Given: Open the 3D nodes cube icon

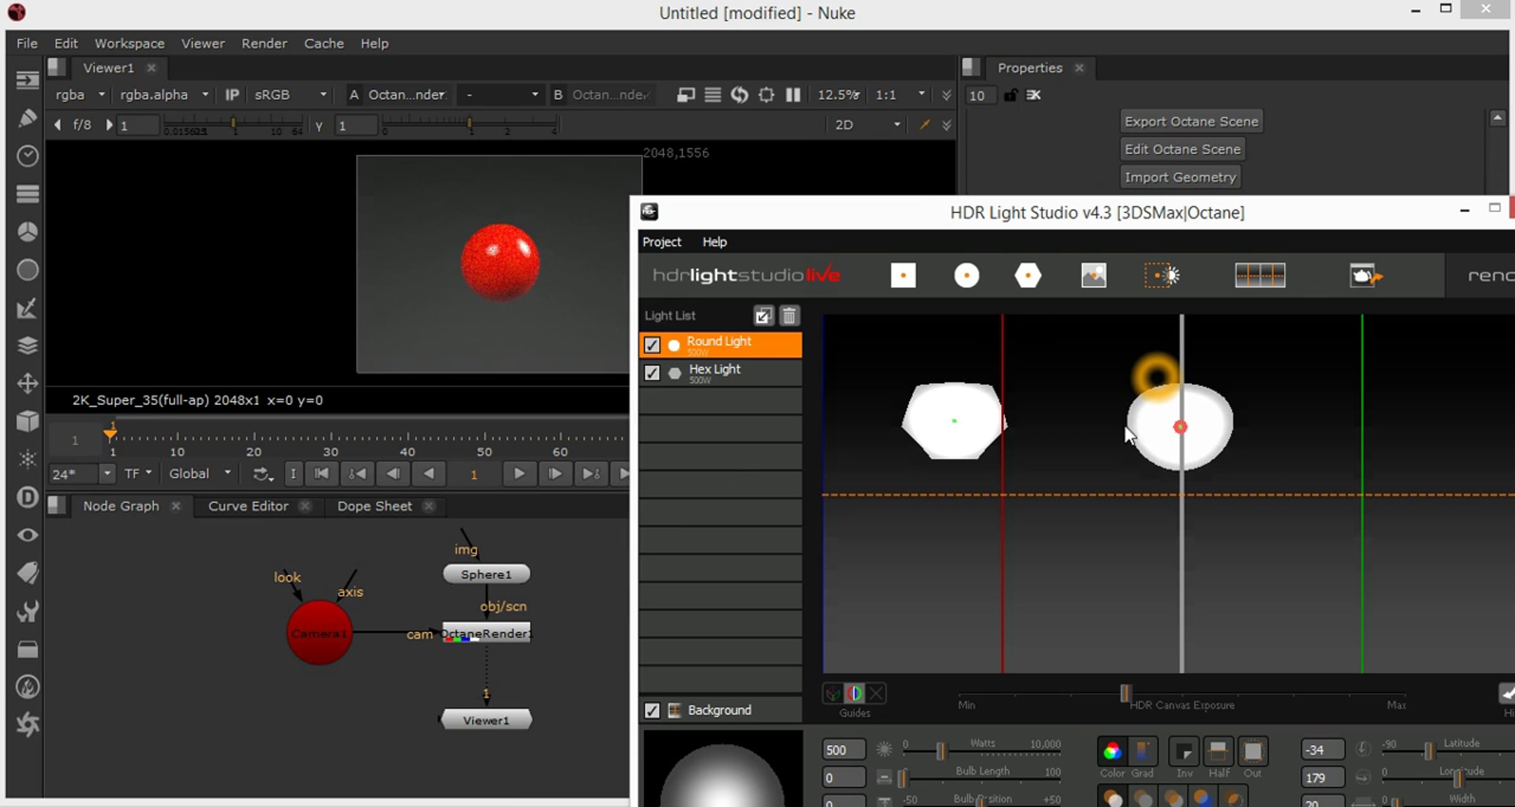Looking at the screenshot, I should click(27, 421).
